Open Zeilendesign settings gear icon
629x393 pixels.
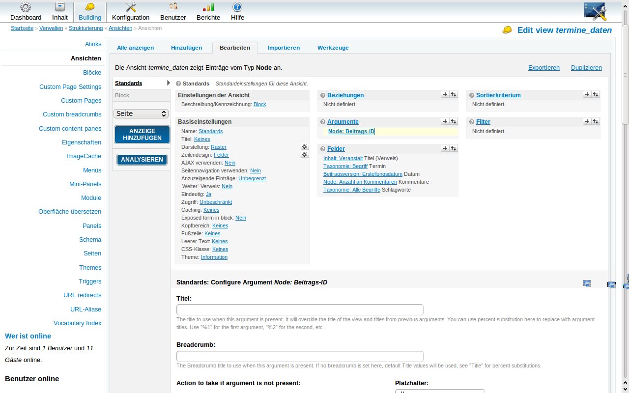pyautogui.click(x=305, y=155)
